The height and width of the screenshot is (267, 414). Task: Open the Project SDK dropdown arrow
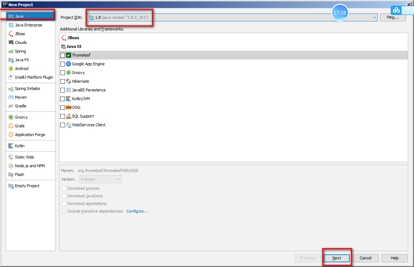click(374, 17)
